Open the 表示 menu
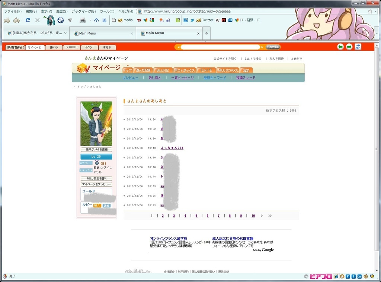The width and height of the screenshot is (381, 282). [x=47, y=12]
